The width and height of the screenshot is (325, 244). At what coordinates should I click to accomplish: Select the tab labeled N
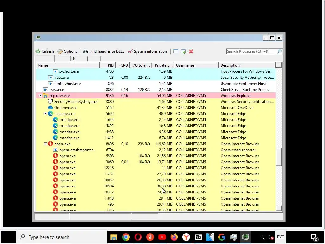(x=79, y=59)
